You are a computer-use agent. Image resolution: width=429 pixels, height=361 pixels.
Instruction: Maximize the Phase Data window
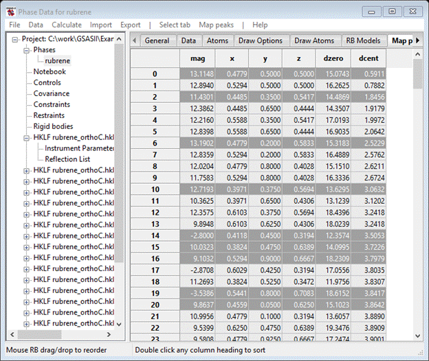[393, 11]
